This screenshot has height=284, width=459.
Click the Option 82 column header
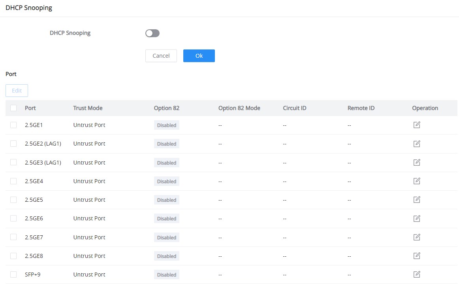167,108
